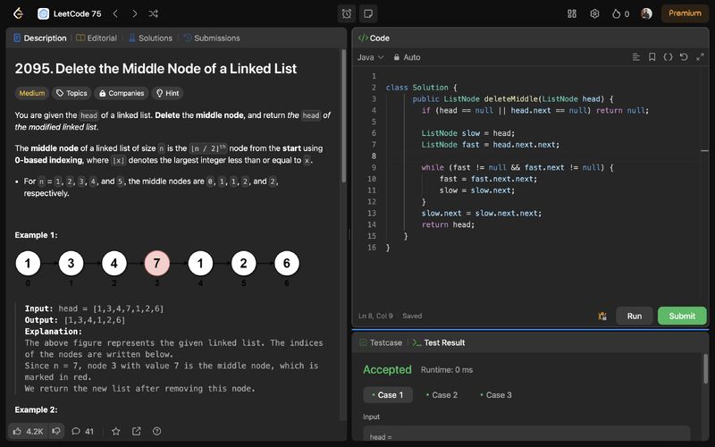
Task: Expand the Topics tag
Action: (71, 93)
